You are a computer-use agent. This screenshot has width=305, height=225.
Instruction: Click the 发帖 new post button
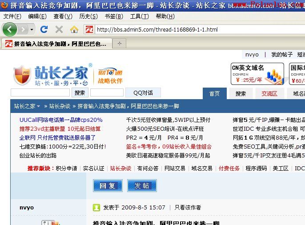[x=142, y=185]
